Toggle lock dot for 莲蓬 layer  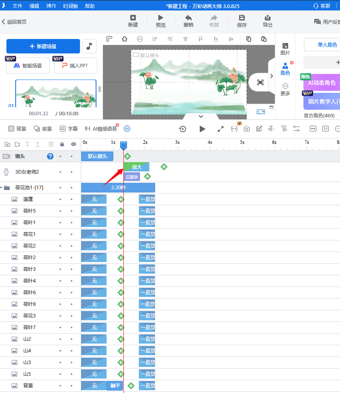point(60,199)
